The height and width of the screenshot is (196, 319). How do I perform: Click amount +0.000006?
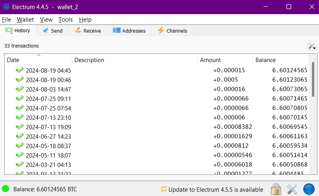tap(229, 117)
